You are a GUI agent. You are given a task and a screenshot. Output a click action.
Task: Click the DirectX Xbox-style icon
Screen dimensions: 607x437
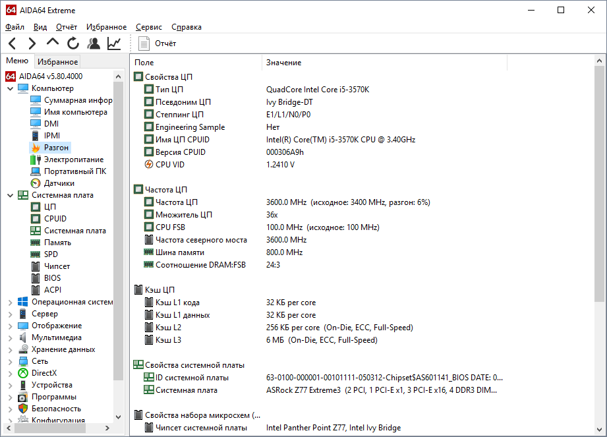click(x=23, y=373)
